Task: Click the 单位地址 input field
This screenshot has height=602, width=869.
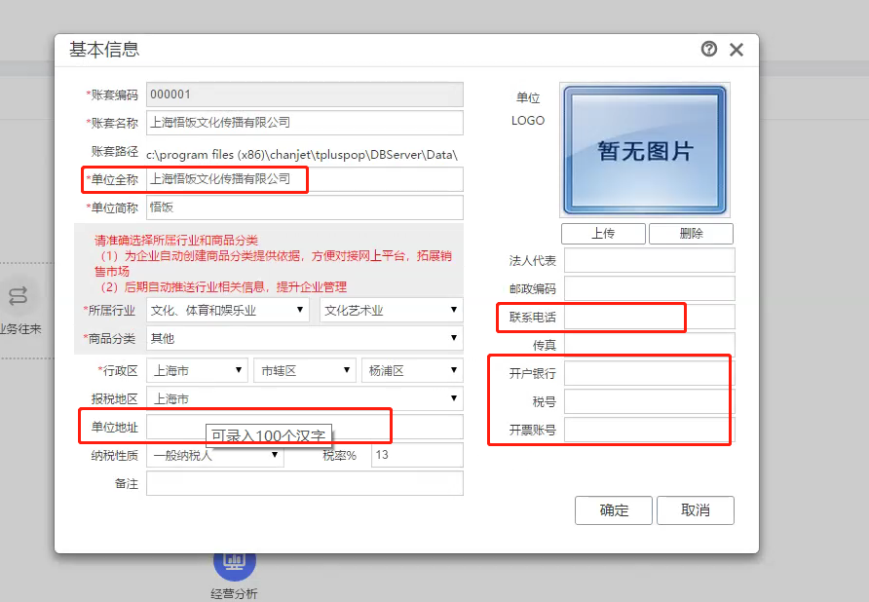Action: tap(304, 427)
